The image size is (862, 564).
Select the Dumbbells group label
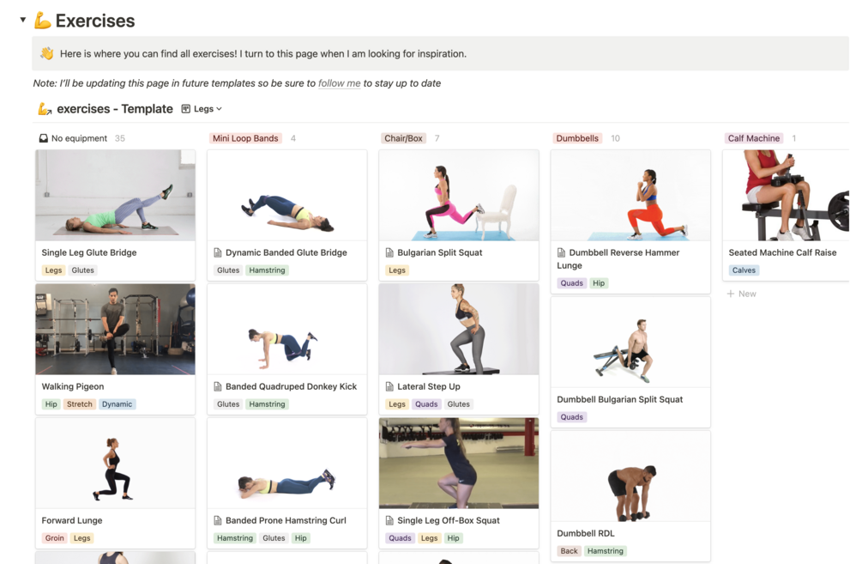(577, 138)
